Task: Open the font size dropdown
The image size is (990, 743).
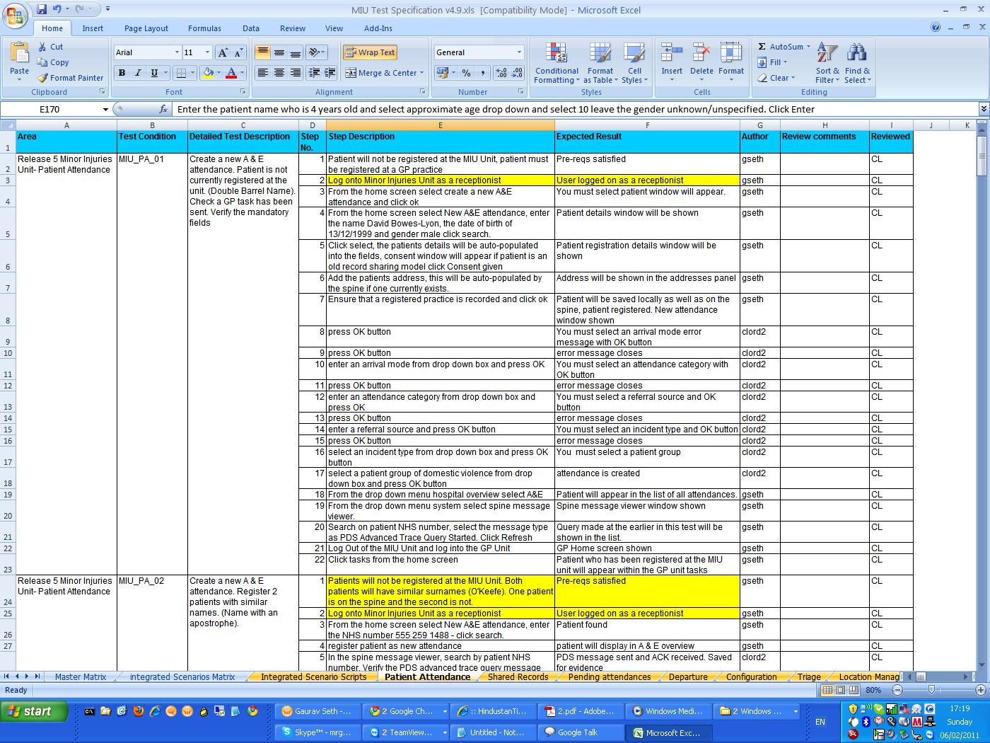Action: 207,52
